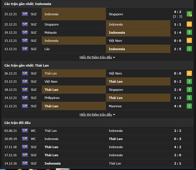This screenshot has width=196, height=170.
Task: Click the 4:2 score of the 17.11.18 match
Action: (x=178, y=147)
